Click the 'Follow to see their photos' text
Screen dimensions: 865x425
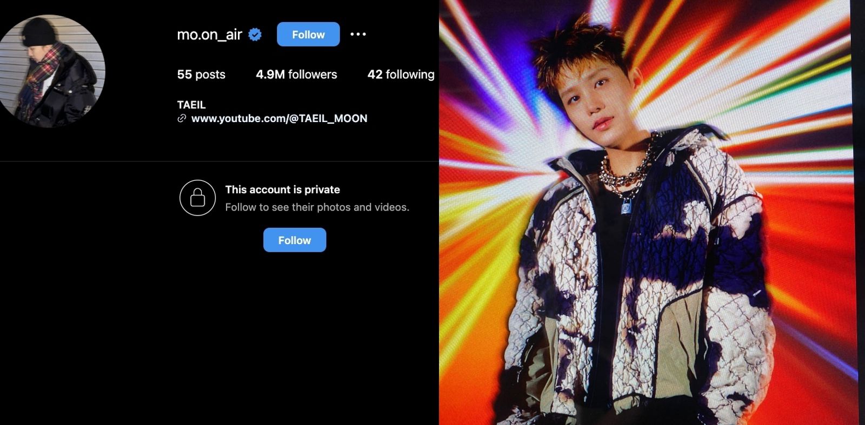tap(317, 207)
